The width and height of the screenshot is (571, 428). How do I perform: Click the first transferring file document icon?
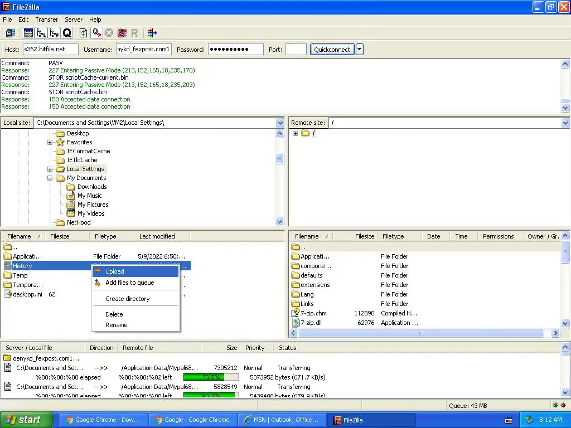point(7,368)
